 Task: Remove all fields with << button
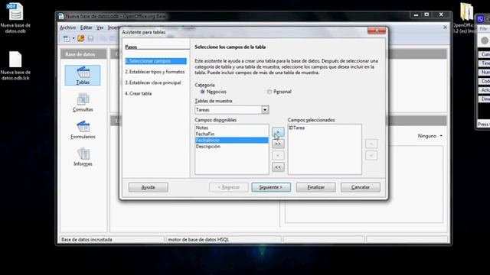pos(278,167)
